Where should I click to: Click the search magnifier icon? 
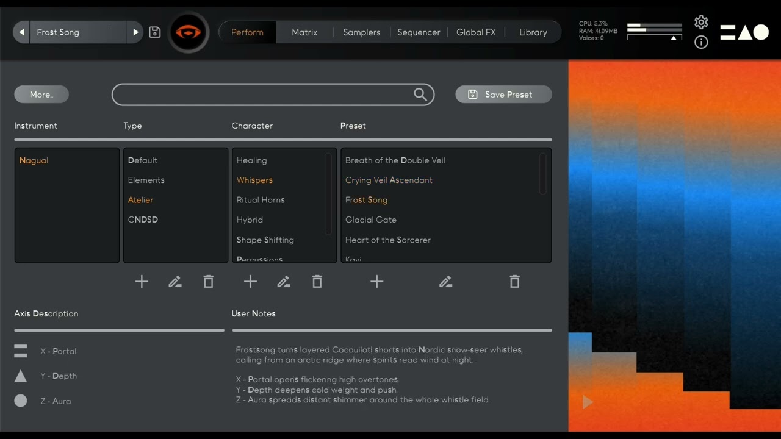[x=420, y=95]
